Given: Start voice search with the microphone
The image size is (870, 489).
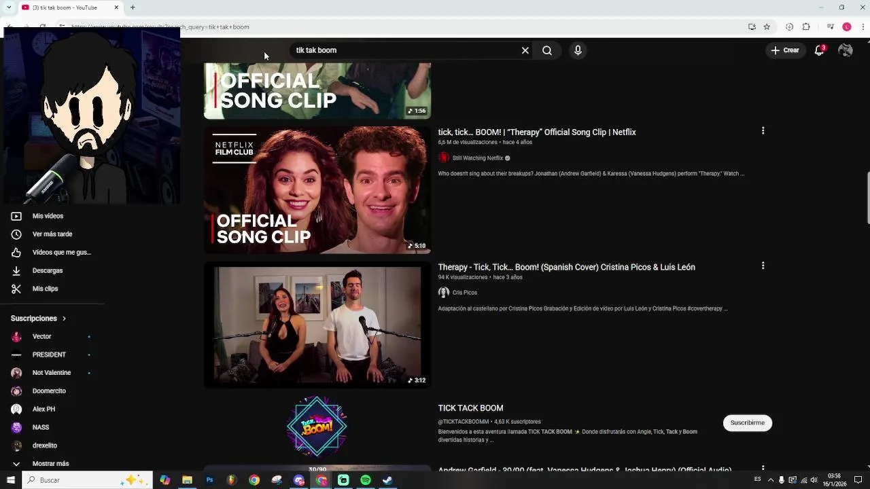Looking at the screenshot, I should point(578,50).
